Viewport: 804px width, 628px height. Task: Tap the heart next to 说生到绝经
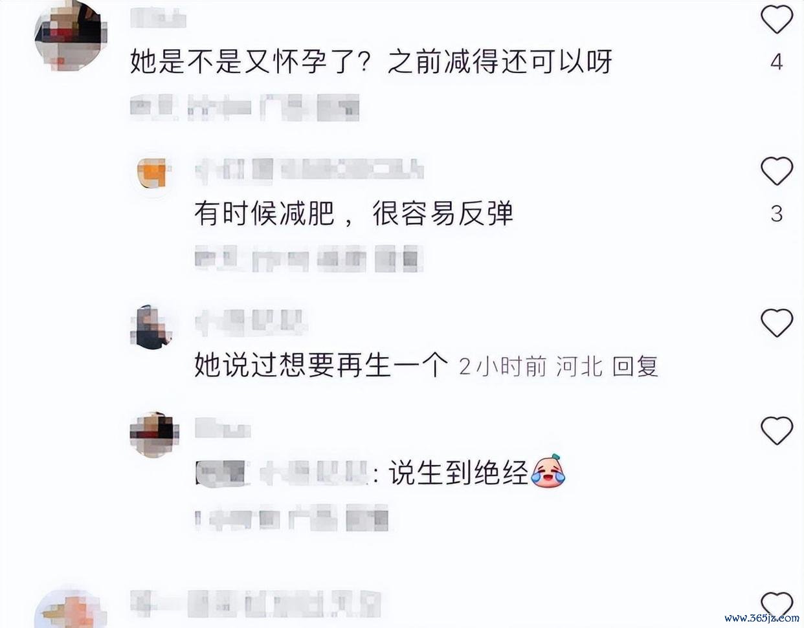click(x=776, y=431)
